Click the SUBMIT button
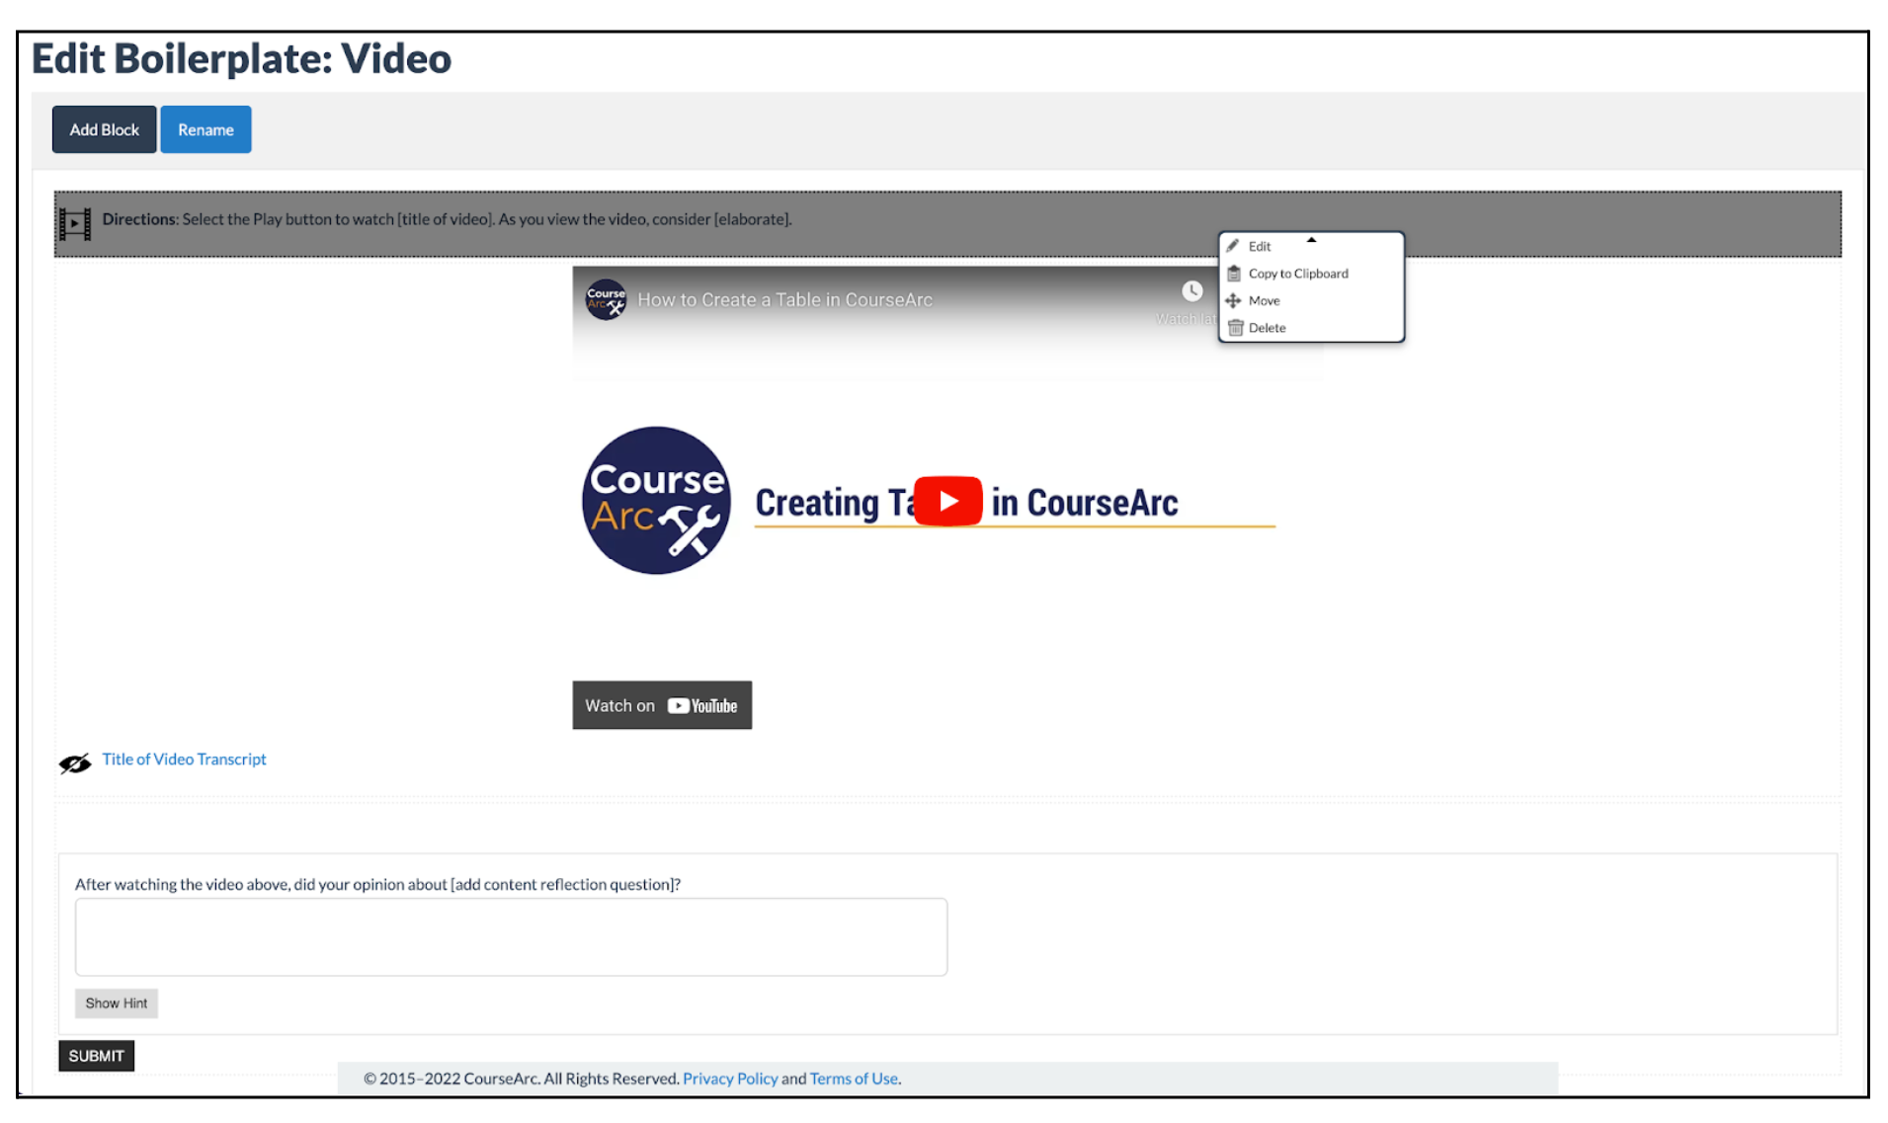This screenshot has height=1123, width=1888. [x=96, y=1056]
